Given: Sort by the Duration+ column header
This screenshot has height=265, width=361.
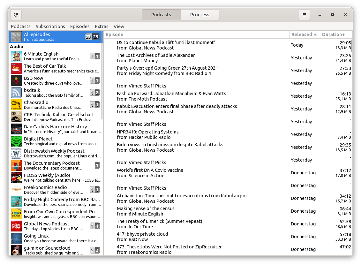Looking at the screenshot, I should click(336, 34).
